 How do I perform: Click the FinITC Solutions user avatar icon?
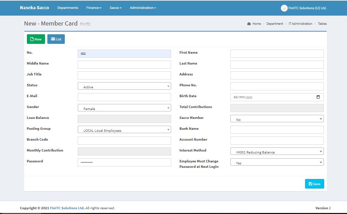click(284, 8)
